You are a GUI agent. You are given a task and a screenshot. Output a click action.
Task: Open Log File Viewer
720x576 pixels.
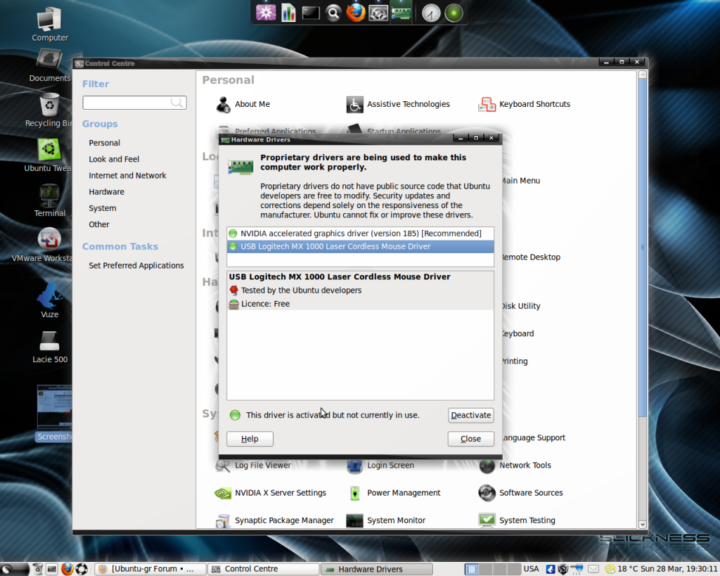(x=253, y=466)
